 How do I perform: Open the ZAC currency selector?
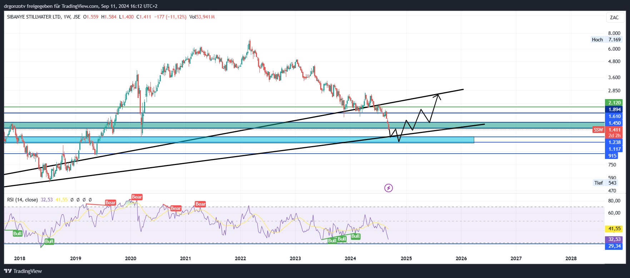point(614,17)
